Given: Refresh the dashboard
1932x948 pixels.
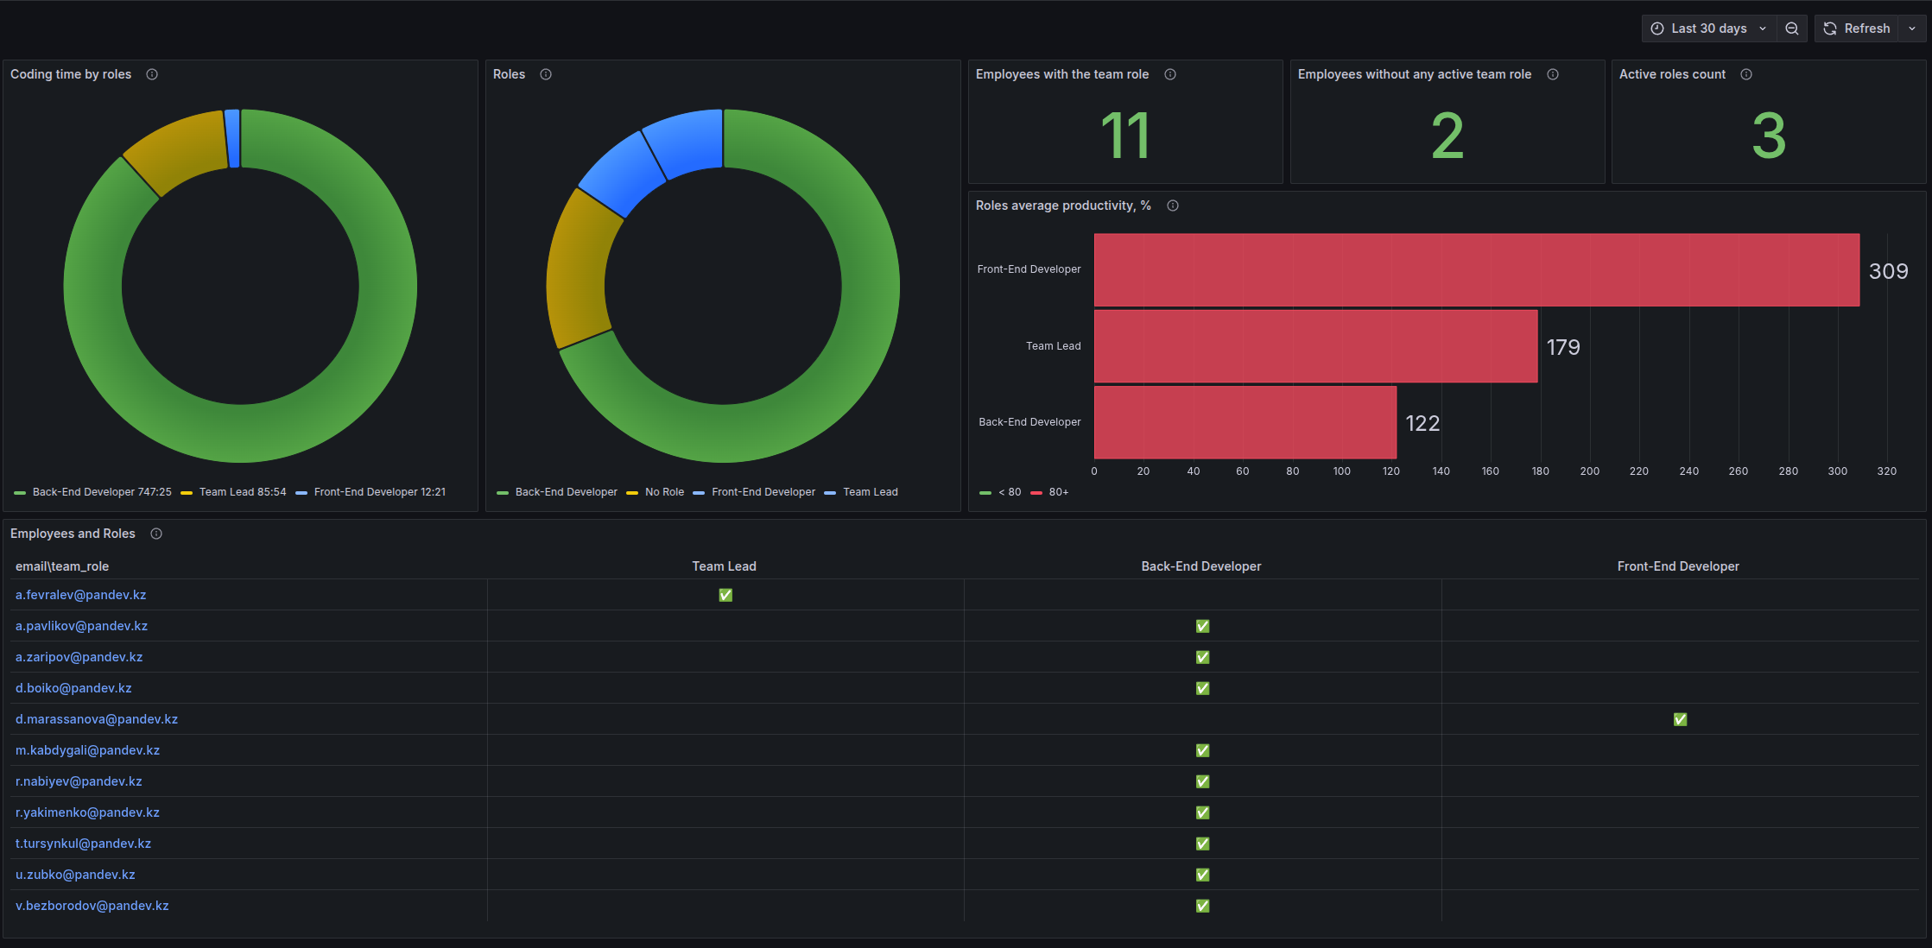Looking at the screenshot, I should point(1857,28).
